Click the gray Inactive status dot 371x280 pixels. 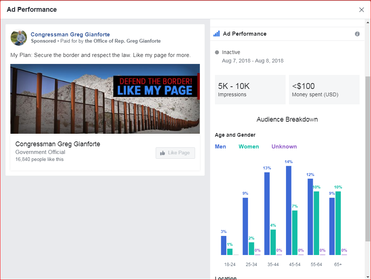217,53
